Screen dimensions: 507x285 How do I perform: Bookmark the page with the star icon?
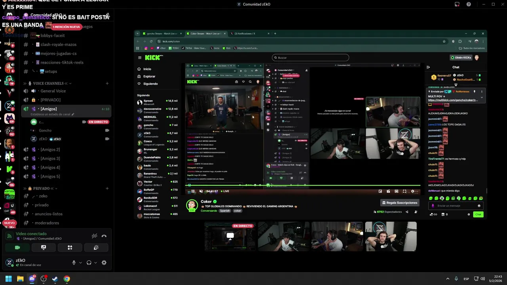click(444, 41)
